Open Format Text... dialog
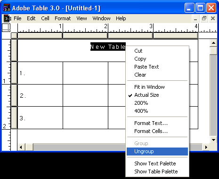Screen dimensions: 219x179 click(157, 123)
